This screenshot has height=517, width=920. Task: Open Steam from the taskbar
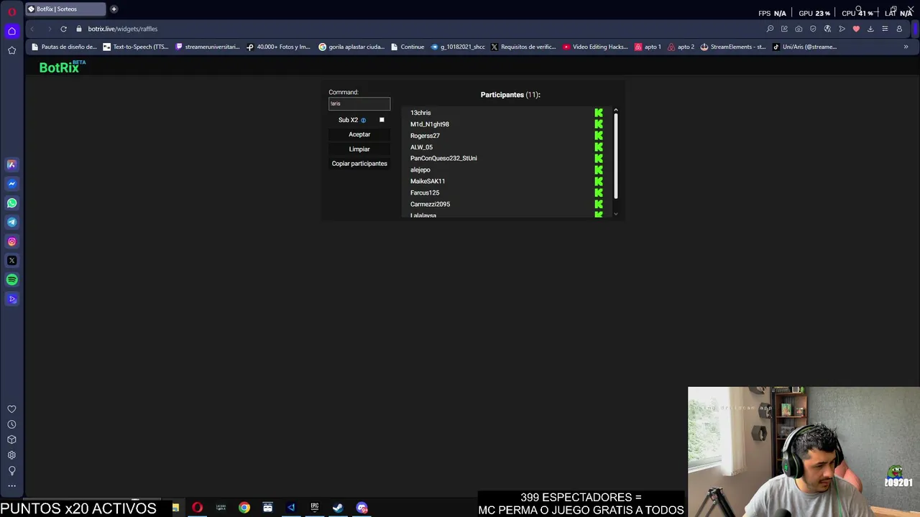tap(338, 508)
